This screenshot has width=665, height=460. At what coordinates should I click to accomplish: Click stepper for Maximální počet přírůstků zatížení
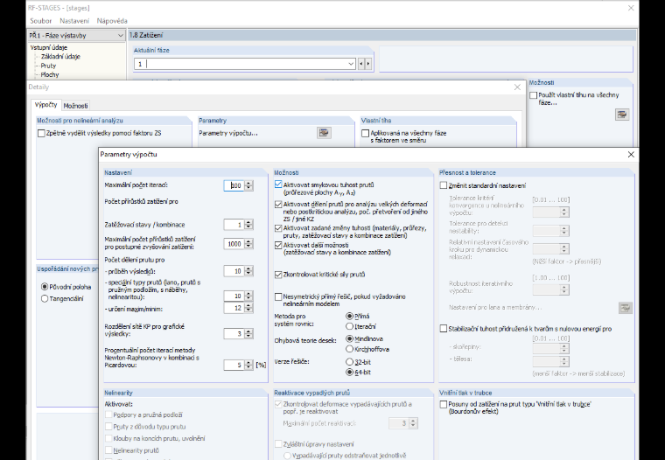click(249, 244)
